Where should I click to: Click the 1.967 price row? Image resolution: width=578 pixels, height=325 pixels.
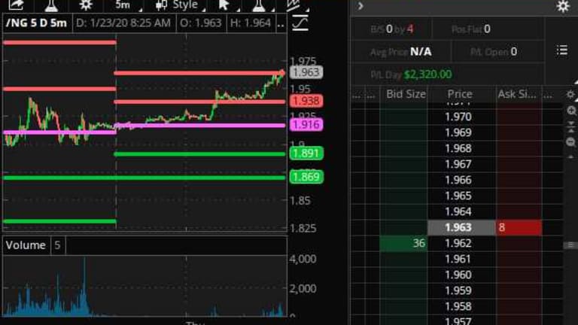pyautogui.click(x=458, y=164)
